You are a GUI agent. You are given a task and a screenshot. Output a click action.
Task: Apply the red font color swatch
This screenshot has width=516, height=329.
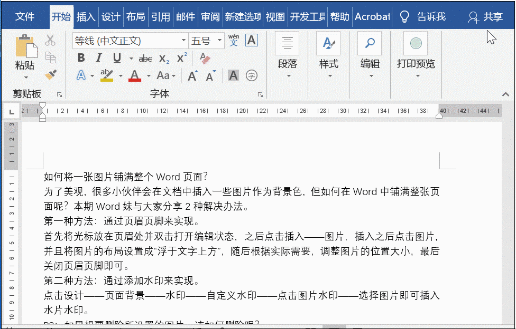click(x=135, y=75)
